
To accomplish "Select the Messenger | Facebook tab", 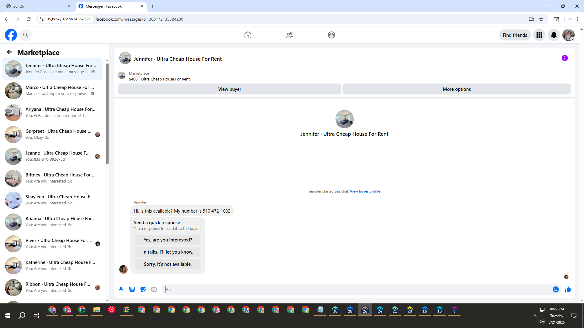I will [x=111, y=6].
